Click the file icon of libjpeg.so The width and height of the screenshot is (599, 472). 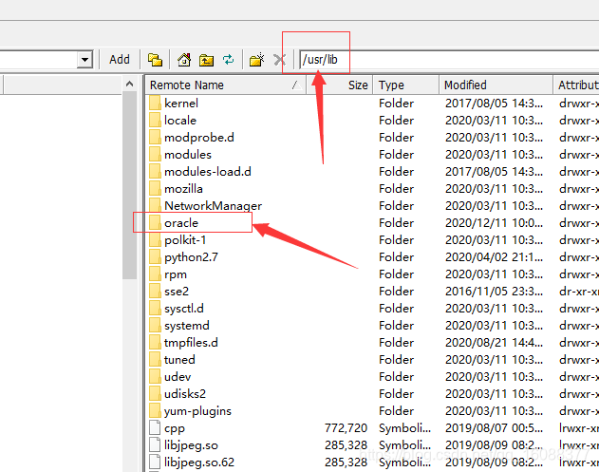click(x=155, y=445)
